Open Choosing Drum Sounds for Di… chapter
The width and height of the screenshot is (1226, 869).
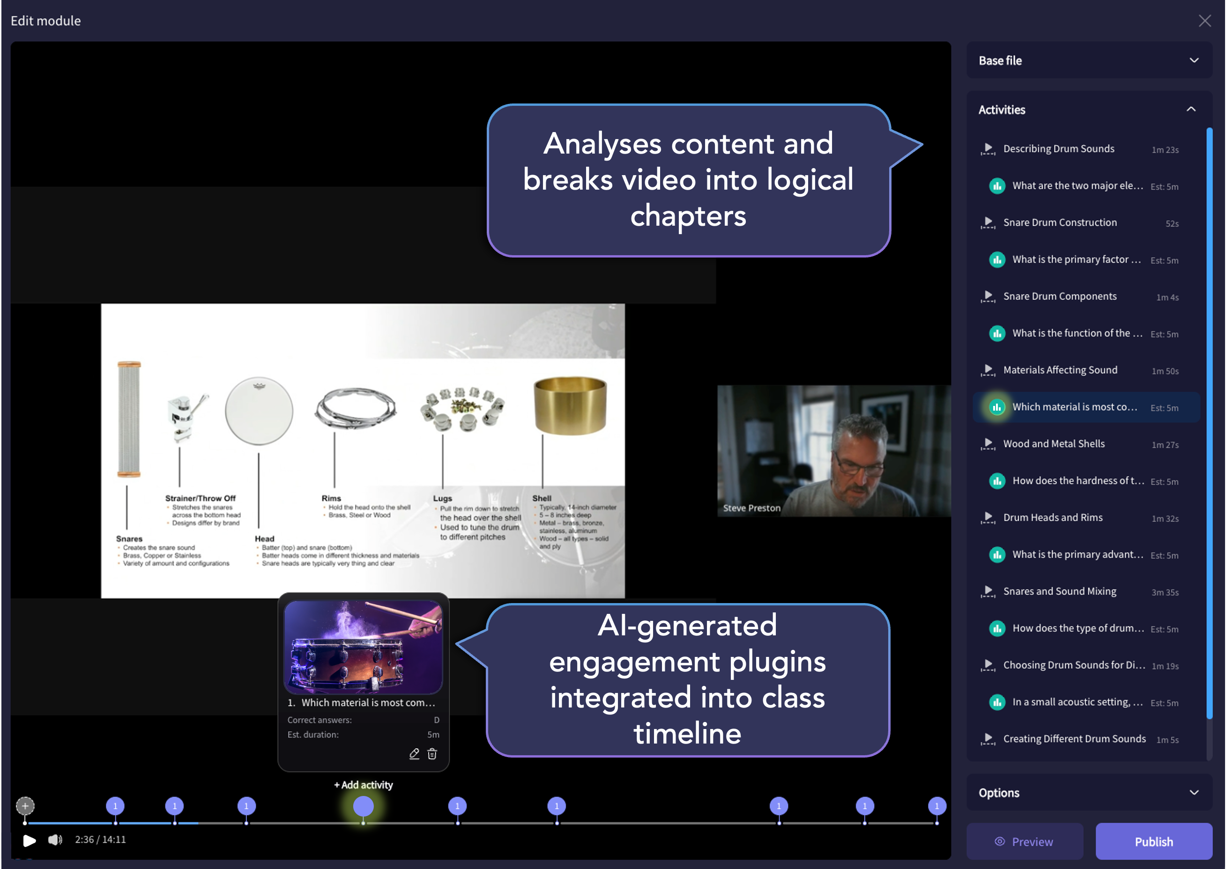click(1086, 666)
